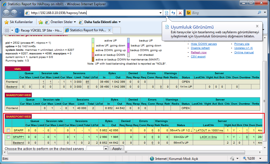Click the status bar privacy/security icon
Image resolution: width=270 pixels, height=164 pixels.
232,159
